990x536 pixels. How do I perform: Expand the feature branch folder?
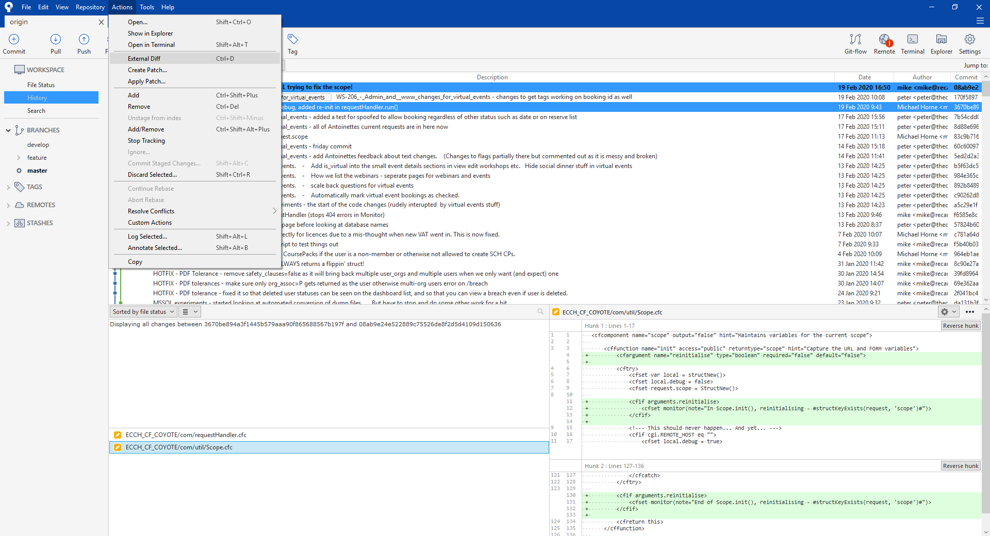point(19,158)
